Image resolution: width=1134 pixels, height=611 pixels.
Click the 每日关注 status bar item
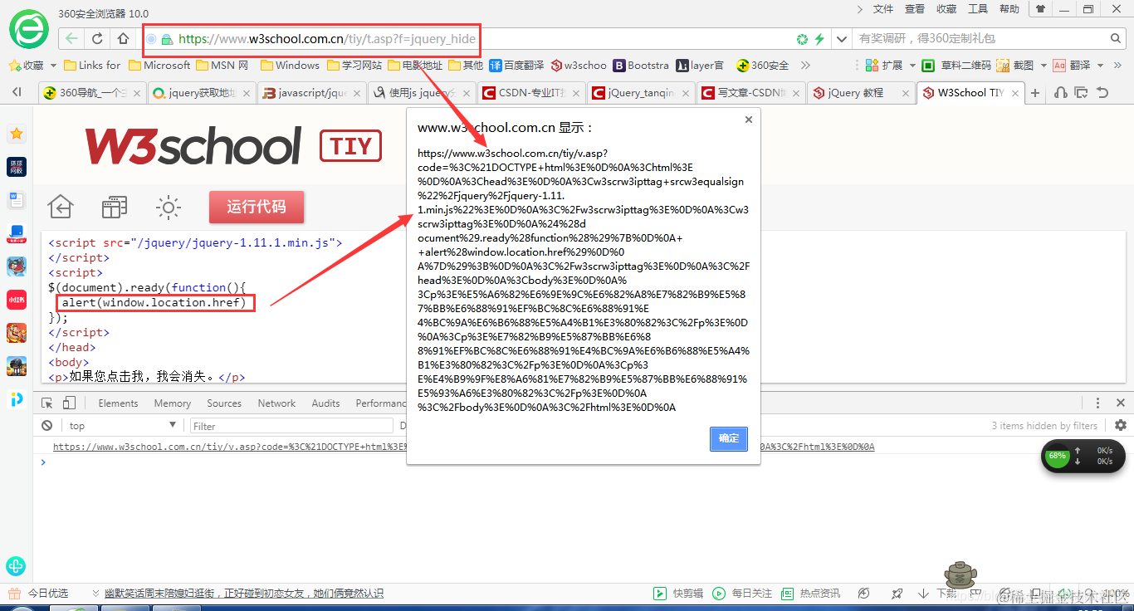742,594
